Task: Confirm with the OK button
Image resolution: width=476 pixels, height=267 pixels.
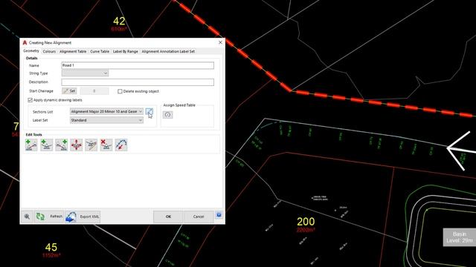Action: 168,217
